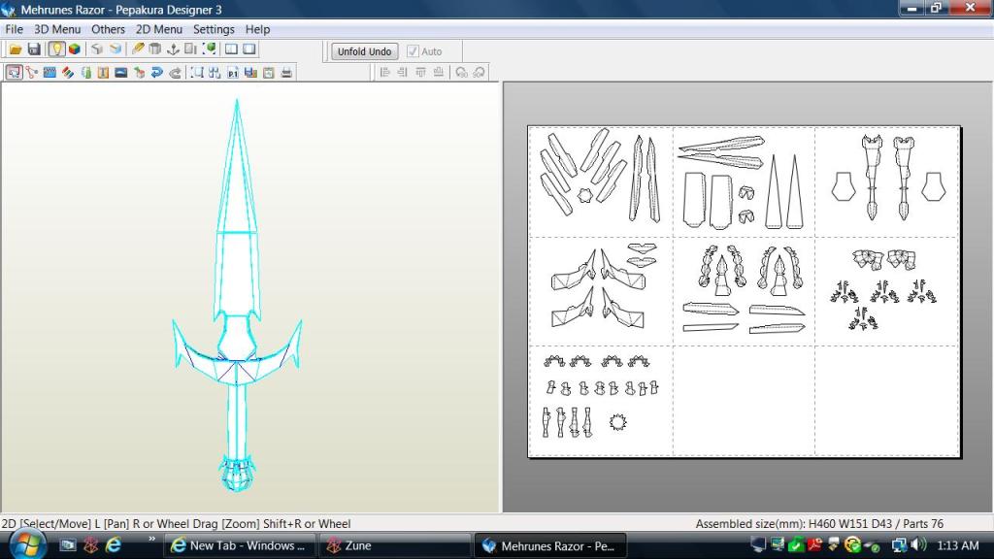Screen dimensions: 994x559
Task: Switch to New Tab - Windows taskbar button
Action: [x=239, y=545]
